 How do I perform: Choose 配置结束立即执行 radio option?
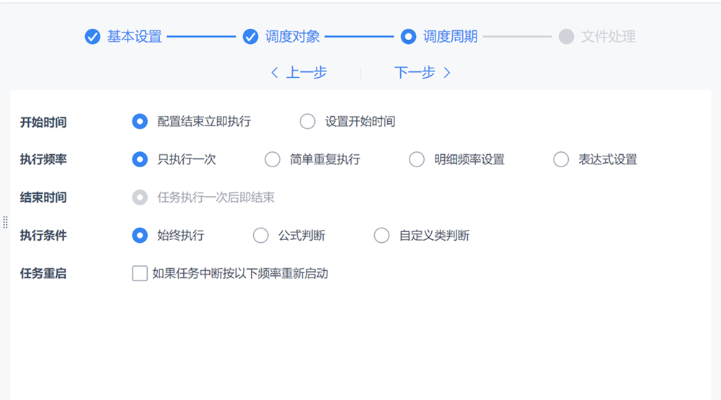140,122
